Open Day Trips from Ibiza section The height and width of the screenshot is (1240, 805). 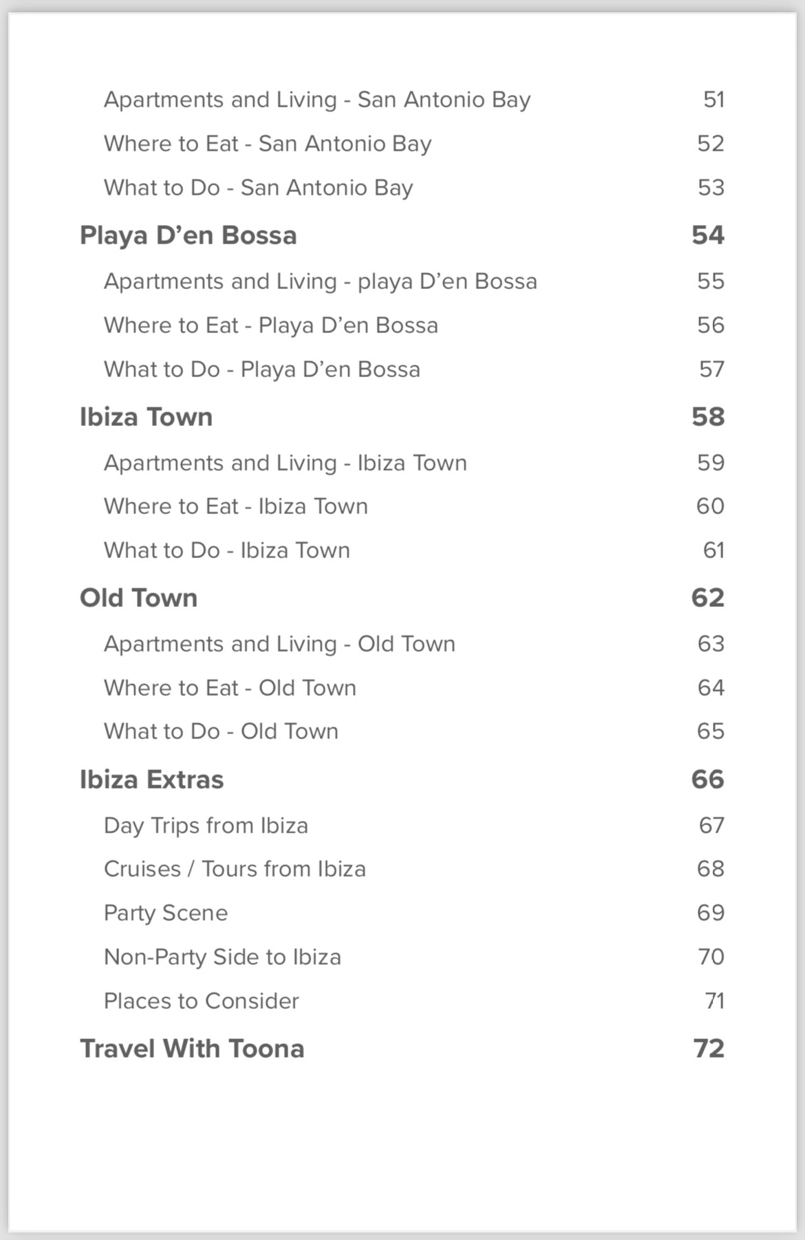206,826
